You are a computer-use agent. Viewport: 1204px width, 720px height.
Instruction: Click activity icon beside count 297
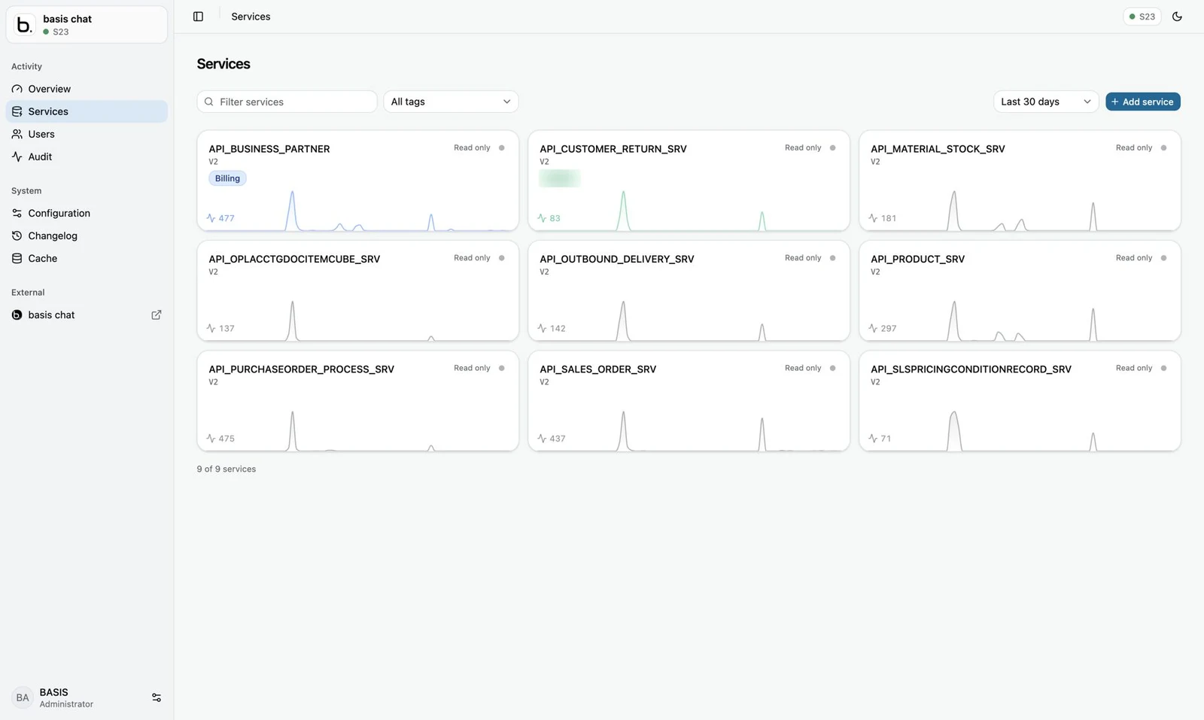point(873,328)
